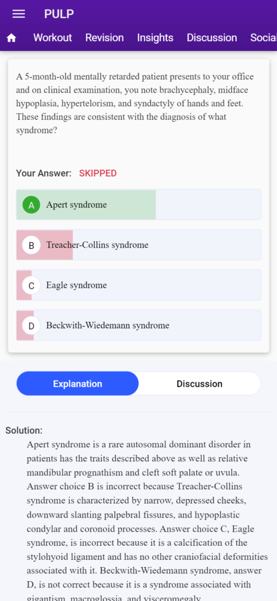Choose the Apert syndrome answer
277x601 pixels.
(138, 205)
